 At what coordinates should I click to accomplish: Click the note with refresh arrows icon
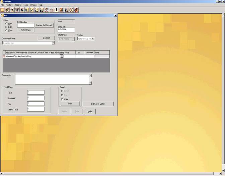click(32, 10)
